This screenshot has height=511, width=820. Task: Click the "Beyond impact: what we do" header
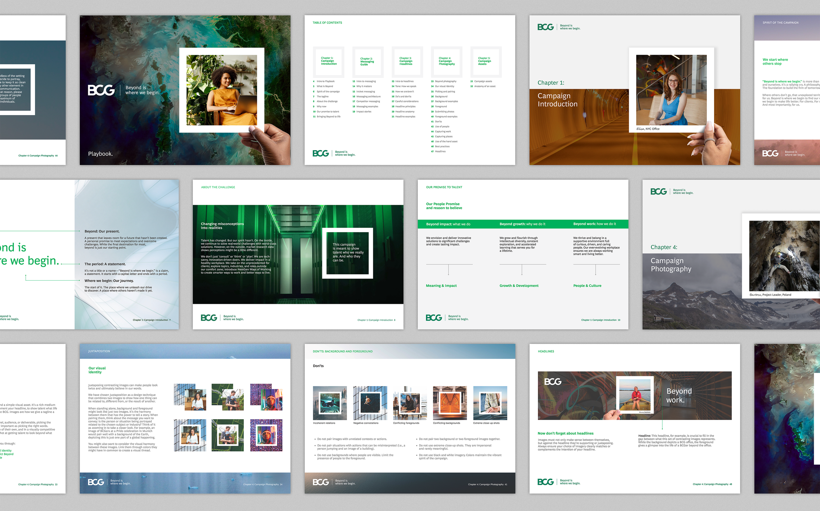pyautogui.click(x=448, y=224)
